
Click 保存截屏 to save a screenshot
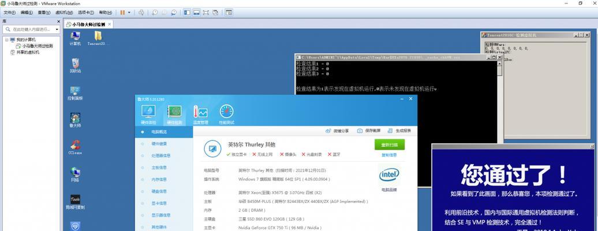coord(369,131)
